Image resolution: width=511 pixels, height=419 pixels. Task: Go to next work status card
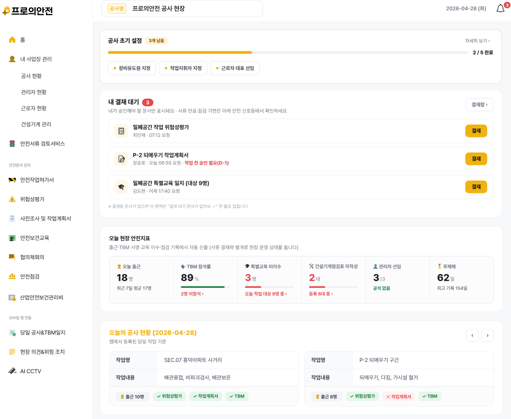click(488, 335)
